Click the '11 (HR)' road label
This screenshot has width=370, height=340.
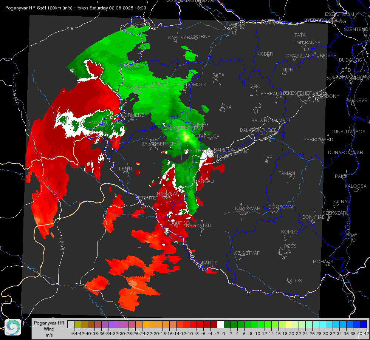click(x=62, y=242)
